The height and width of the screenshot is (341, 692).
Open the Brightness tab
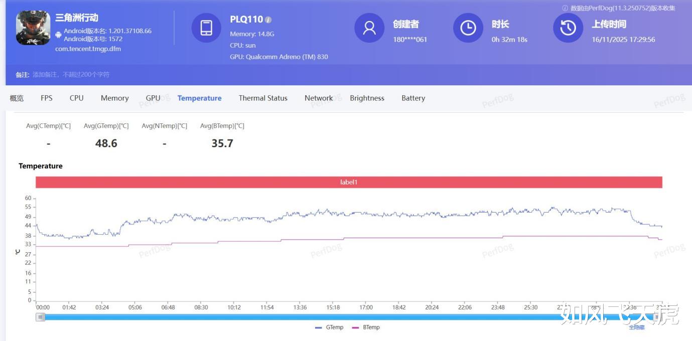pyautogui.click(x=367, y=98)
